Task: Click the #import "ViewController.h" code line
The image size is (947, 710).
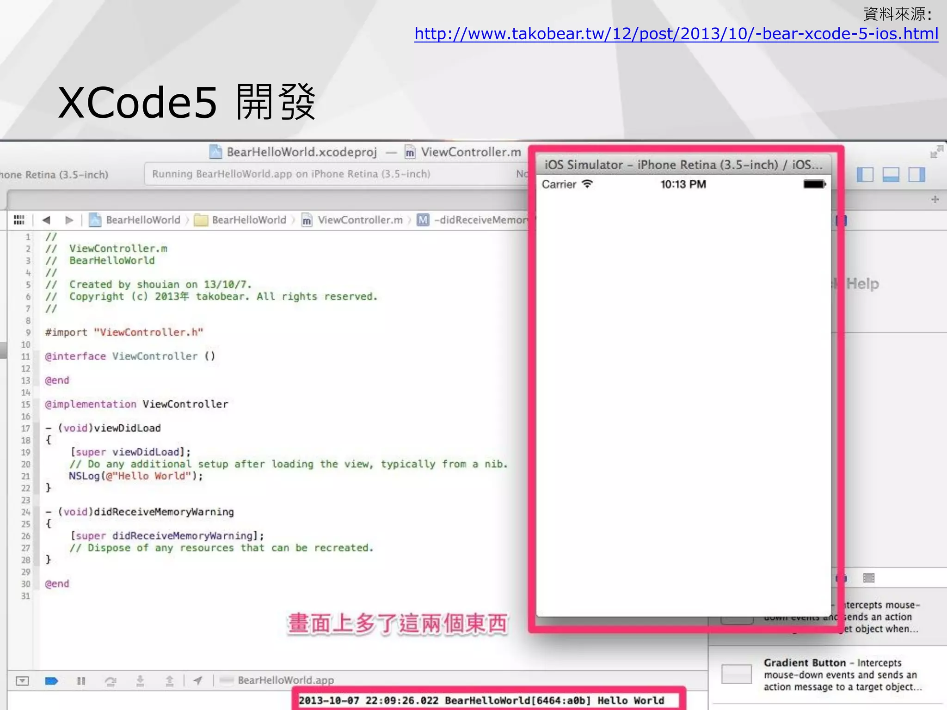Action: pos(124,332)
